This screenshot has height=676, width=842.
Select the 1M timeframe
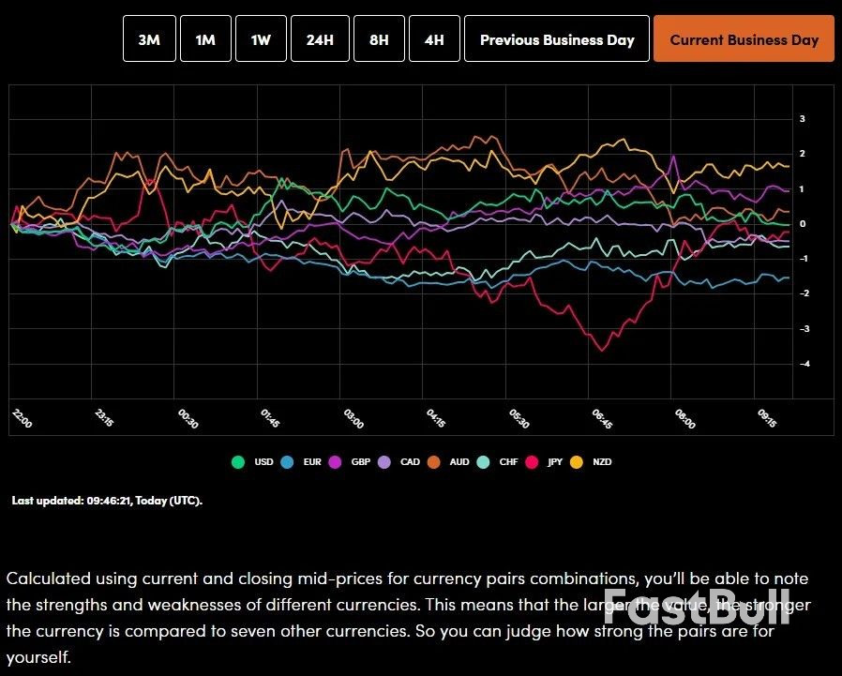[205, 39]
